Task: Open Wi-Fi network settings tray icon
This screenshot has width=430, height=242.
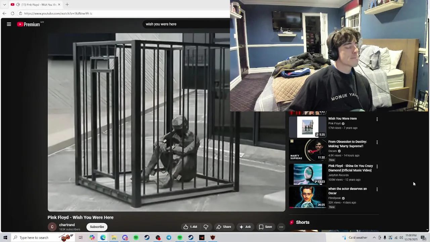Action: coord(396,238)
